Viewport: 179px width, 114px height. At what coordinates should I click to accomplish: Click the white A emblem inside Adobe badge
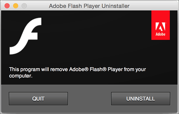pyautogui.click(x=160, y=27)
